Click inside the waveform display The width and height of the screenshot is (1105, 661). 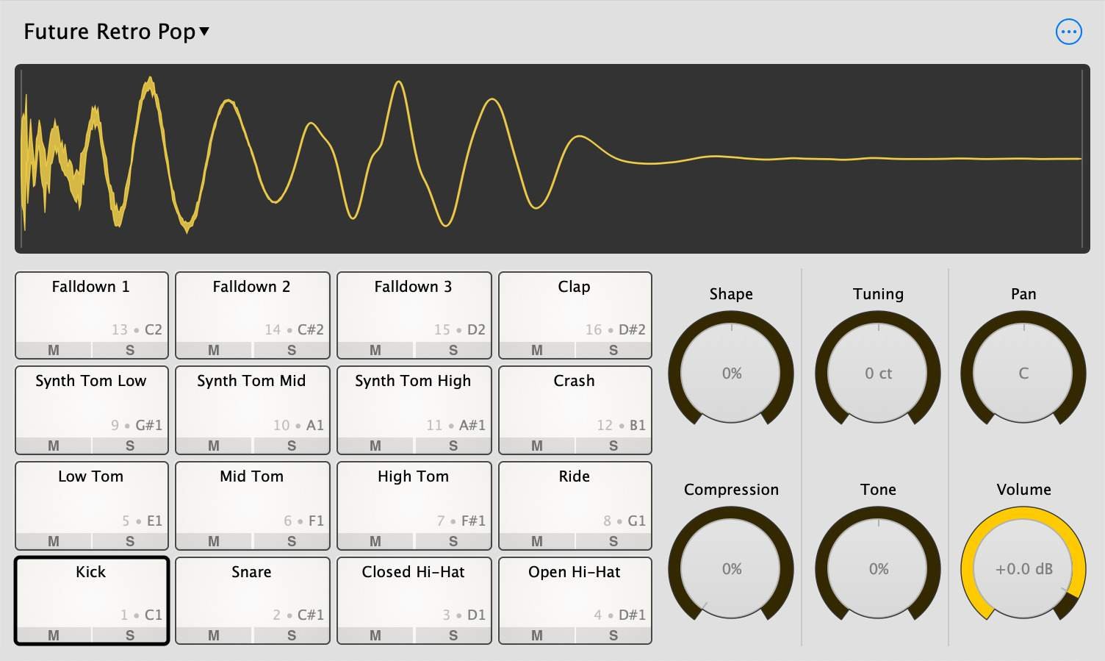551,158
